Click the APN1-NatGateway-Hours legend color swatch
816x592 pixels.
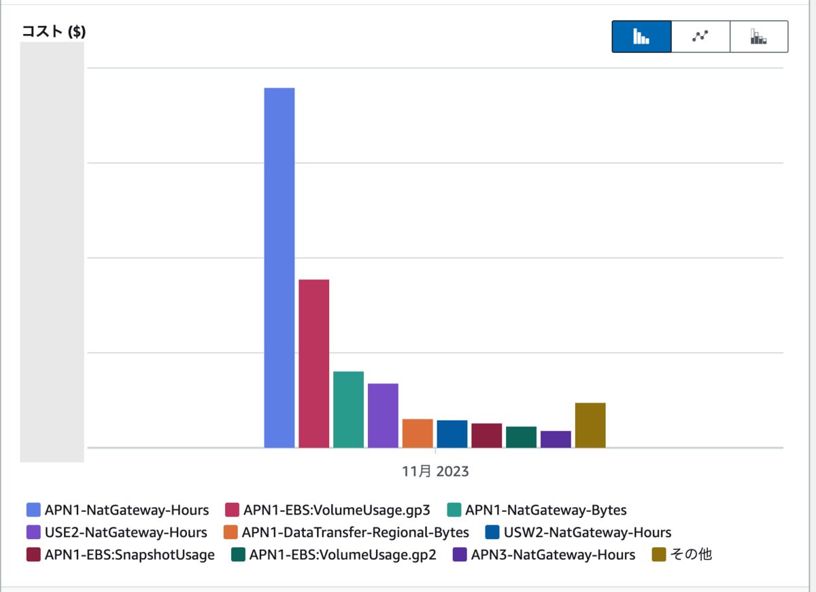click(x=33, y=510)
